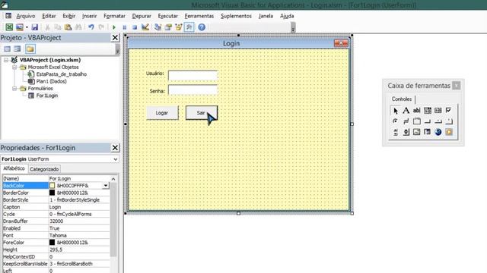
Task: Save the project with the floppy icon
Action: coord(34,27)
